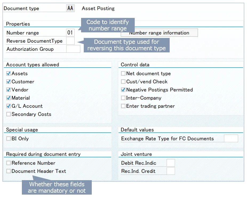Toggle Negative Postings Permitted checkbox
Image resolution: width=247 pixels, height=197 pixels.
coord(123,90)
